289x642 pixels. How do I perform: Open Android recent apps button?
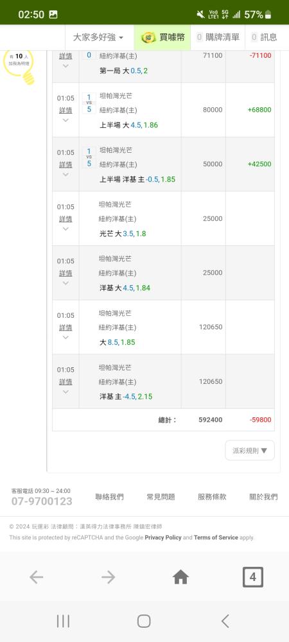(x=63, y=621)
